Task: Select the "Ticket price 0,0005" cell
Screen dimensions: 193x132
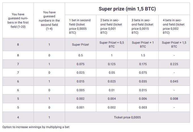Action: tap(127, 117)
